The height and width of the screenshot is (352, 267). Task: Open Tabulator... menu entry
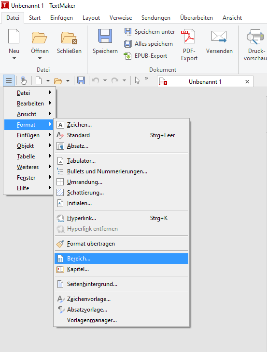click(121, 161)
